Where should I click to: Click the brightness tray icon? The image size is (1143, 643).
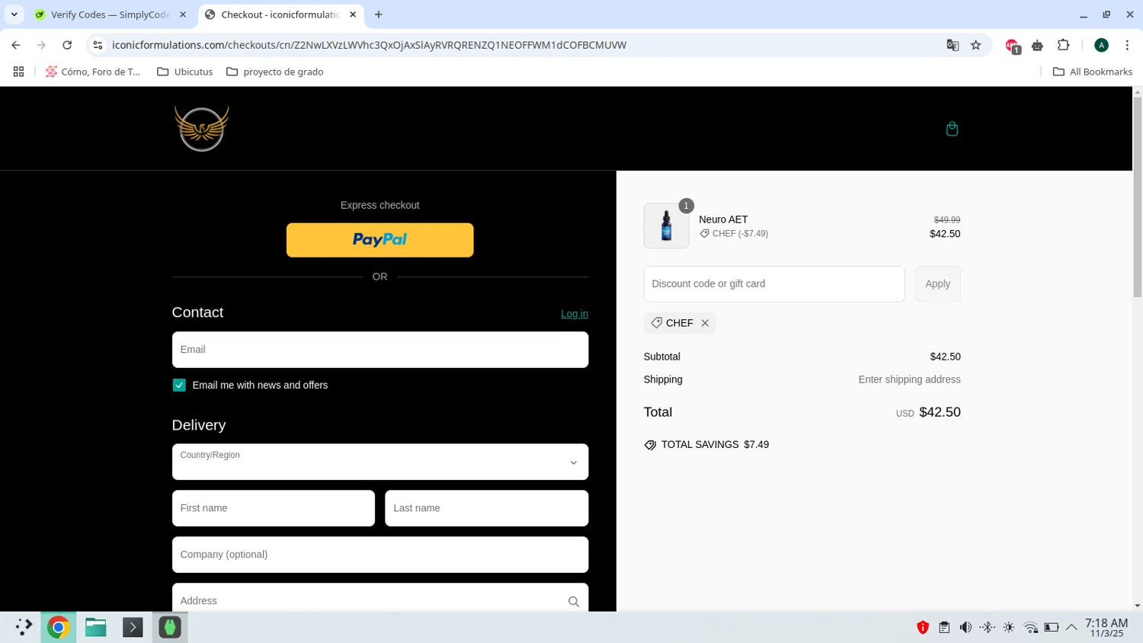tap(1009, 628)
